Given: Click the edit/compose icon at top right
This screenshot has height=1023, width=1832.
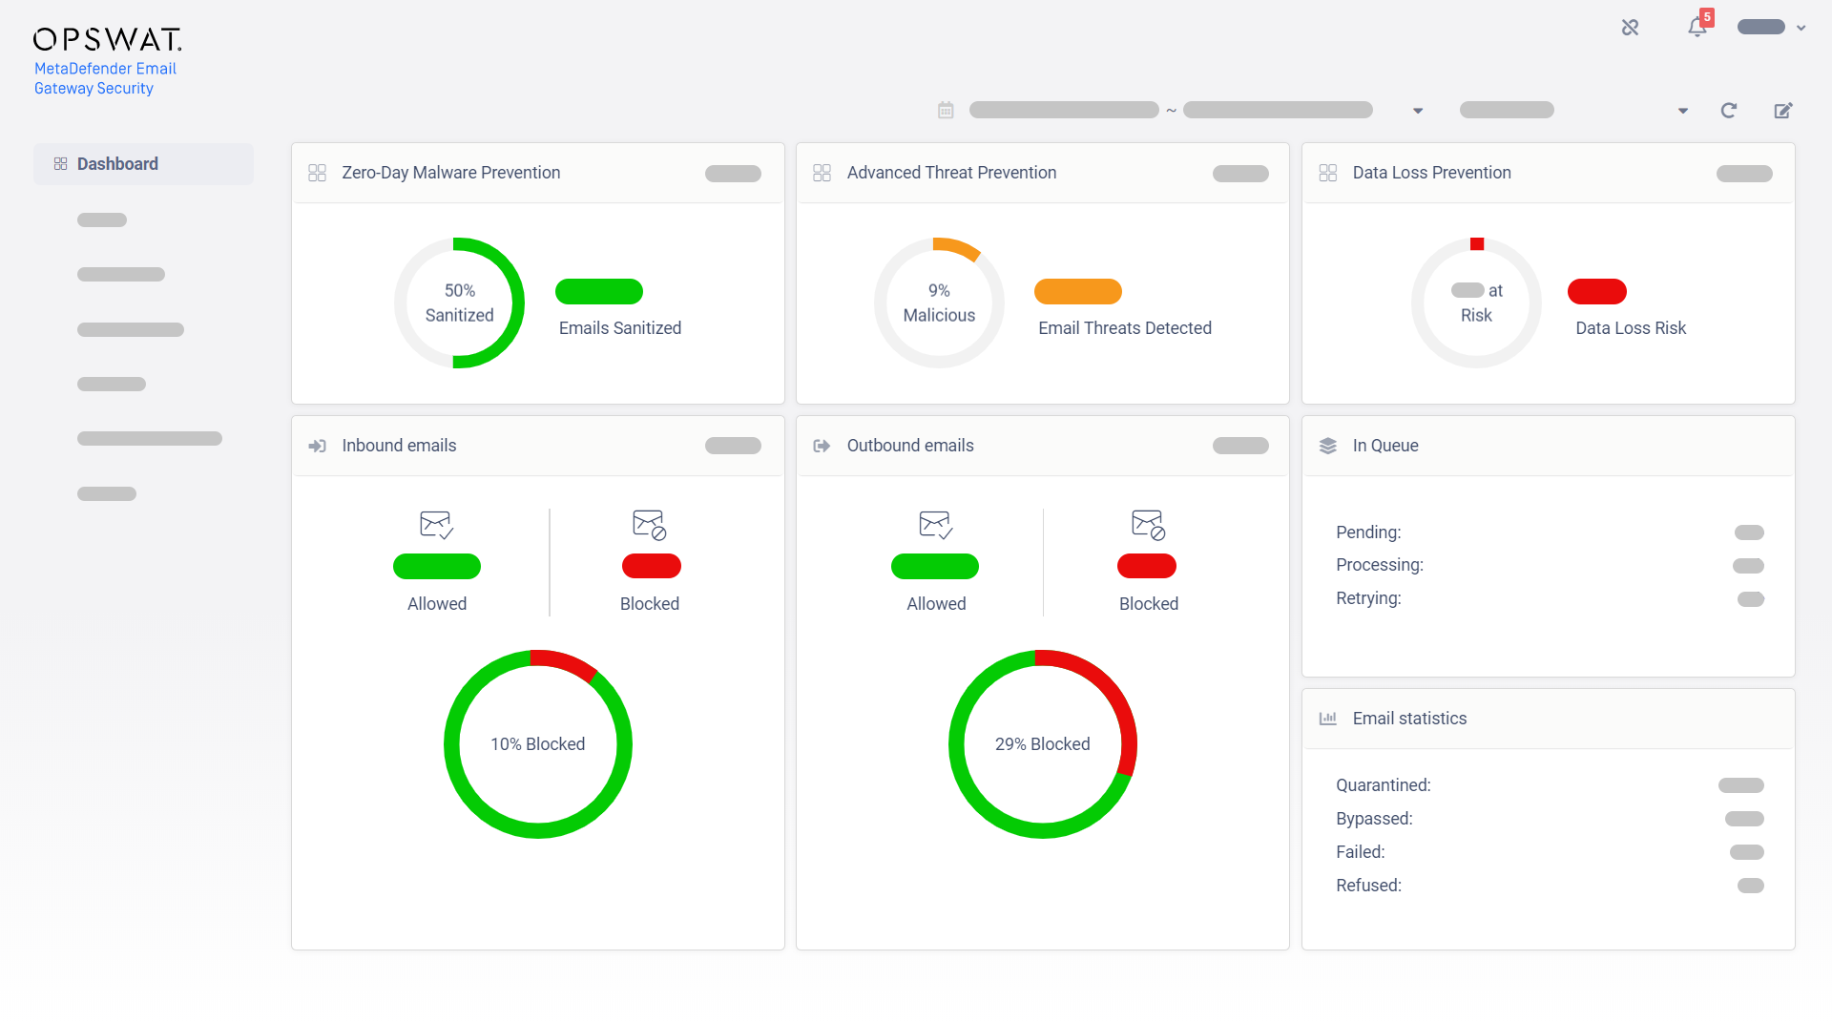Looking at the screenshot, I should [1783, 110].
